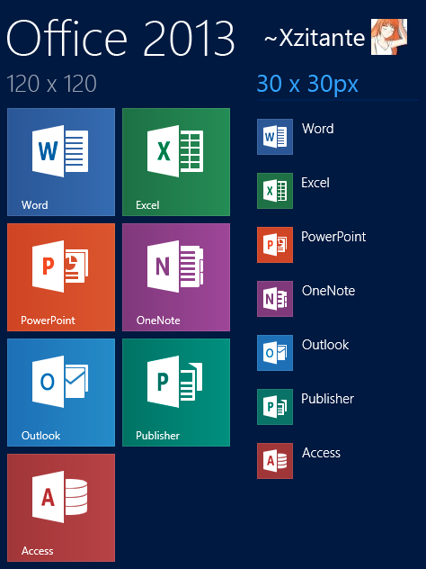Click the "Publisher" label in the list
Viewport: 426px width, 569px height.
327,399
